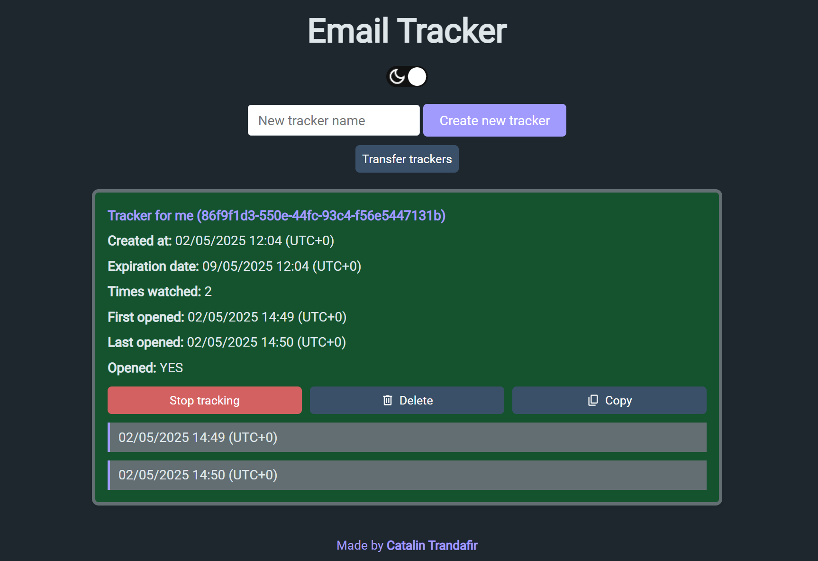This screenshot has height=561, width=818.
Task: Click the Created at date line
Action: pyautogui.click(x=221, y=241)
